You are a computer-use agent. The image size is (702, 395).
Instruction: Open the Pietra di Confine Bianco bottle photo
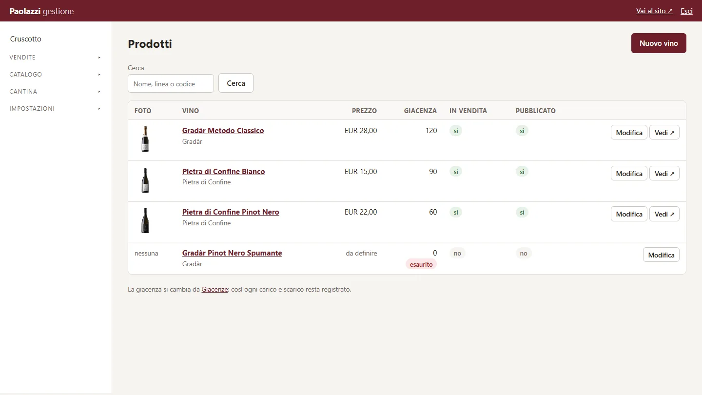[x=145, y=180]
